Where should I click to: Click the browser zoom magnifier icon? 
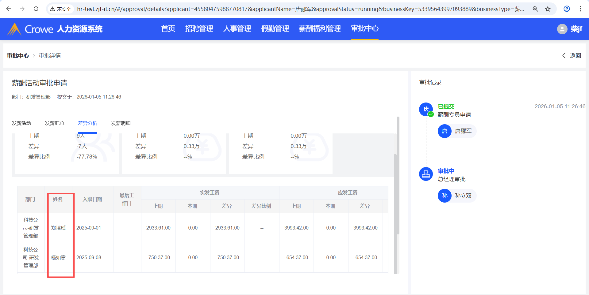click(x=535, y=9)
